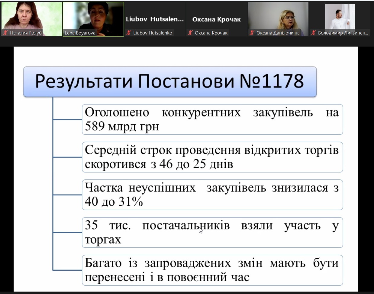The image size is (374, 294).
Task: Click muted mic icon beside Наталия Голуб
Action: coord(5,33)
